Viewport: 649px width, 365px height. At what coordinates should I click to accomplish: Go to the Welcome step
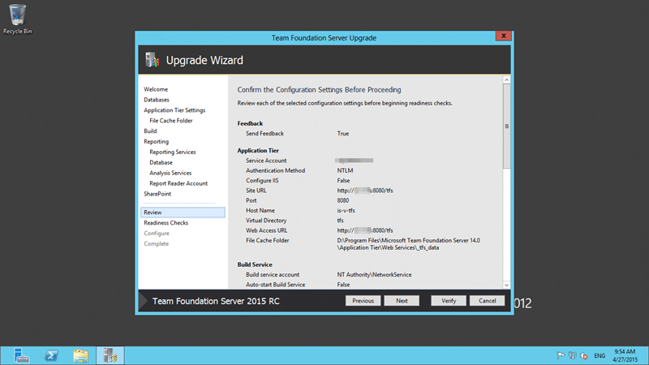[x=156, y=89]
